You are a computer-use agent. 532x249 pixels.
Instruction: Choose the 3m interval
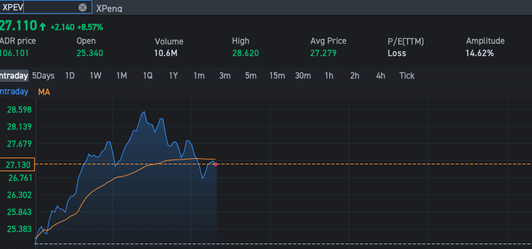tap(225, 76)
